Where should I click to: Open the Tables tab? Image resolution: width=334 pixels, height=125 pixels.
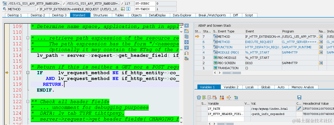point(119,15)
